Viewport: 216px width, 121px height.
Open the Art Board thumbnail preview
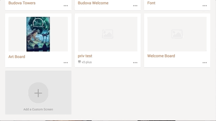pos(38,34)
